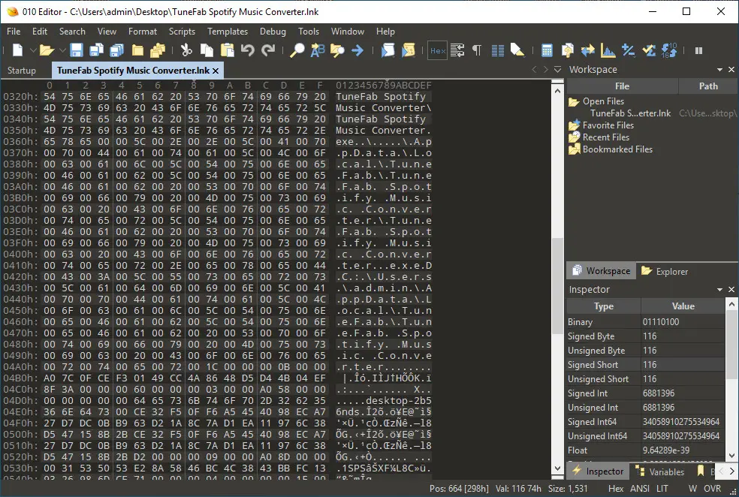The image size is (739, 497).
Task: Open the Format menu
Action: (x=143, y=32)
